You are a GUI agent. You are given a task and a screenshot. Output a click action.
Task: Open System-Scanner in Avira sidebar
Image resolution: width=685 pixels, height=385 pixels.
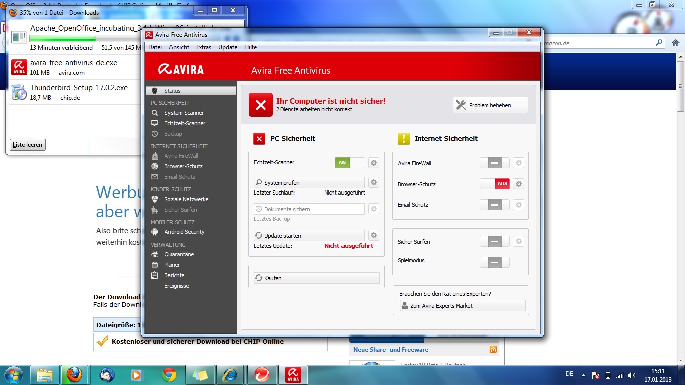tap(184, 113)
